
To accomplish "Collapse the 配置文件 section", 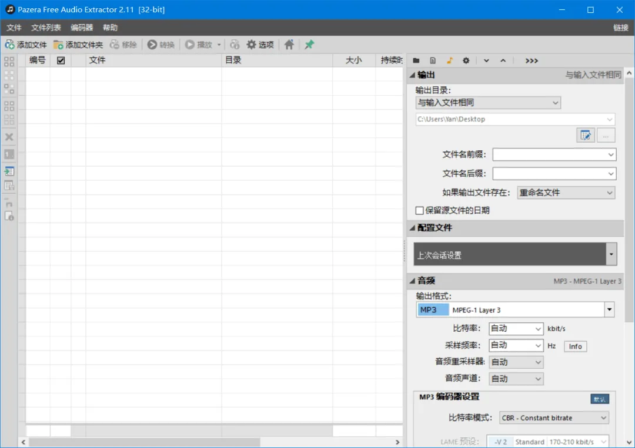I will (x=412, y=228).
